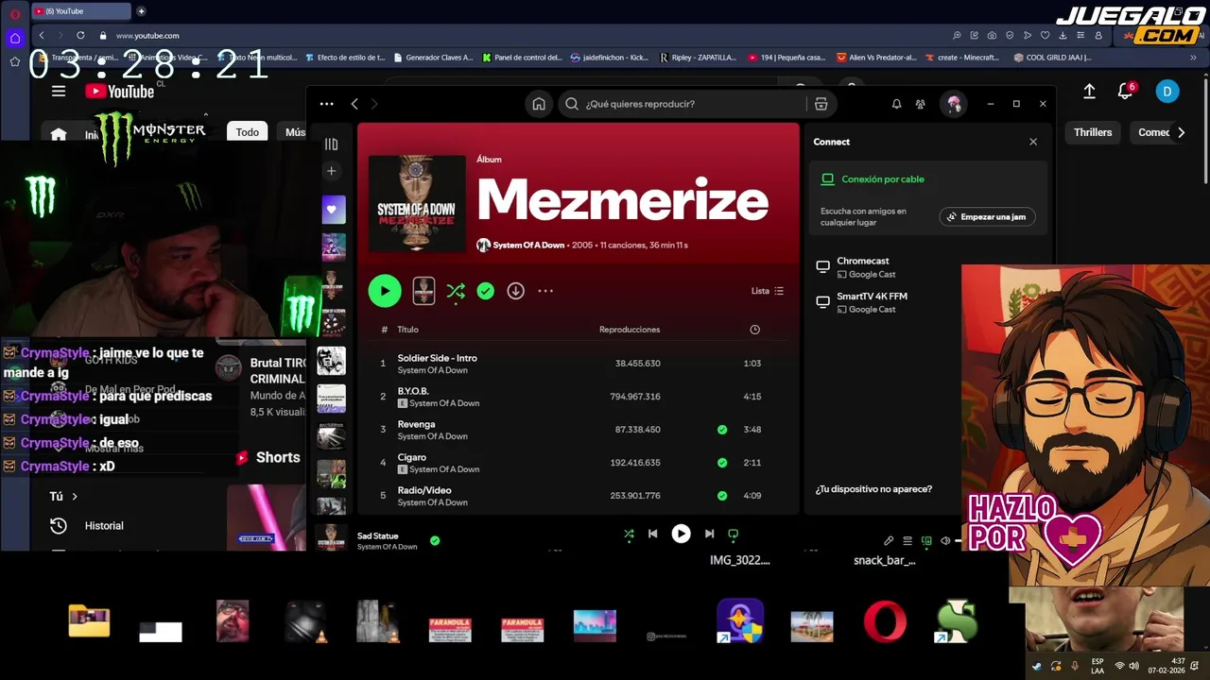Toggle the Connect devices icon in player bar
The width and height of the screenshot is (1210, 680).
point(926,541)
